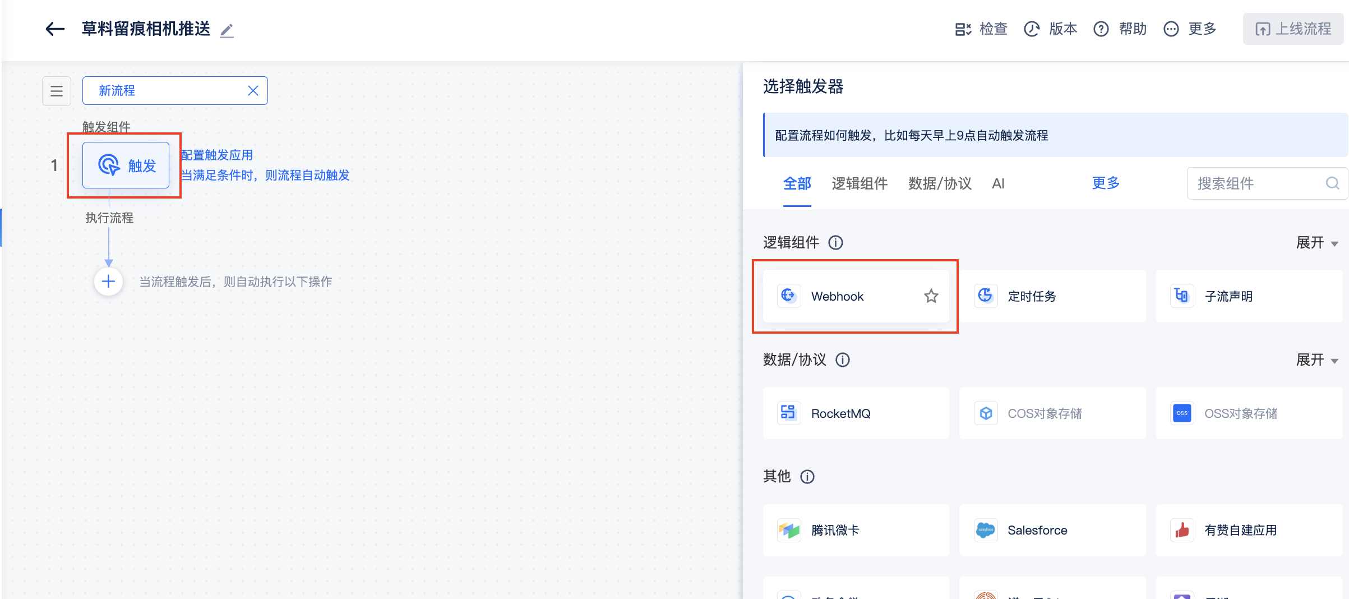
Task: Select the 触发 trigger node
Action: tap(126, 165)
